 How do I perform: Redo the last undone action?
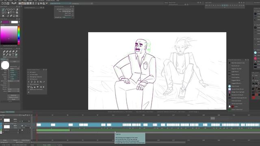[15, 3]
